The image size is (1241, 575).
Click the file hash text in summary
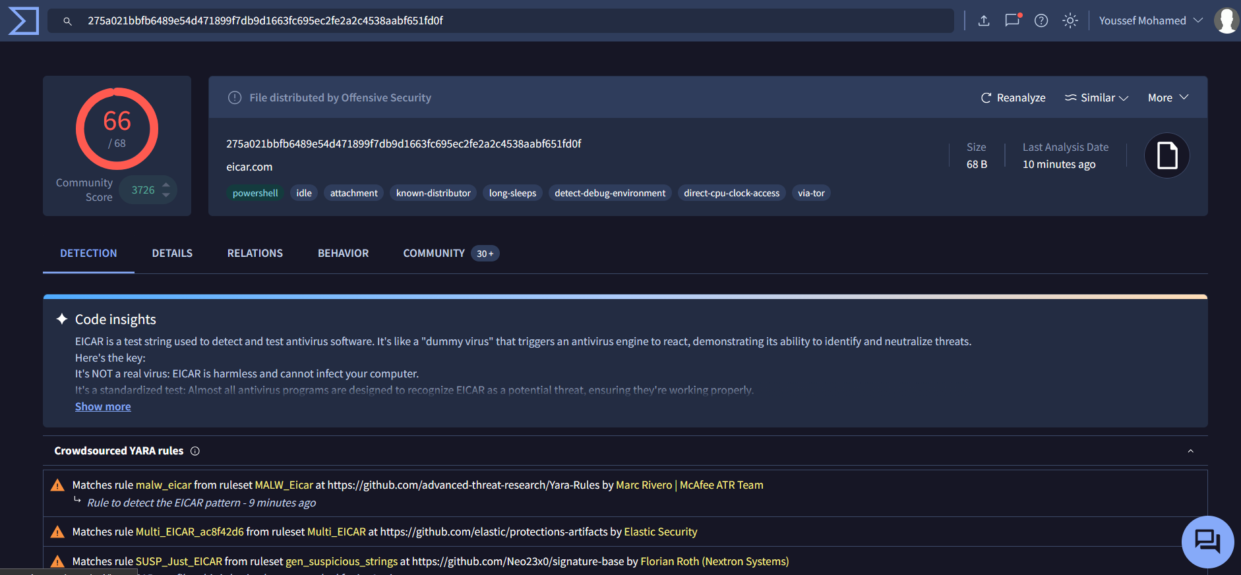(x=404, y=144)
